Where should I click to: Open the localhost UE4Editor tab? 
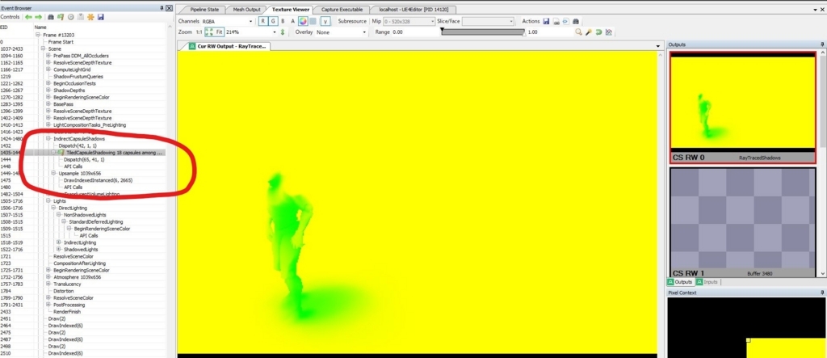coord(413,10)
